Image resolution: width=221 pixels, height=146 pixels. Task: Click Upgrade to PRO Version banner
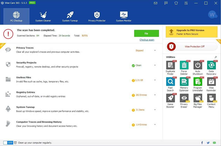191,32
